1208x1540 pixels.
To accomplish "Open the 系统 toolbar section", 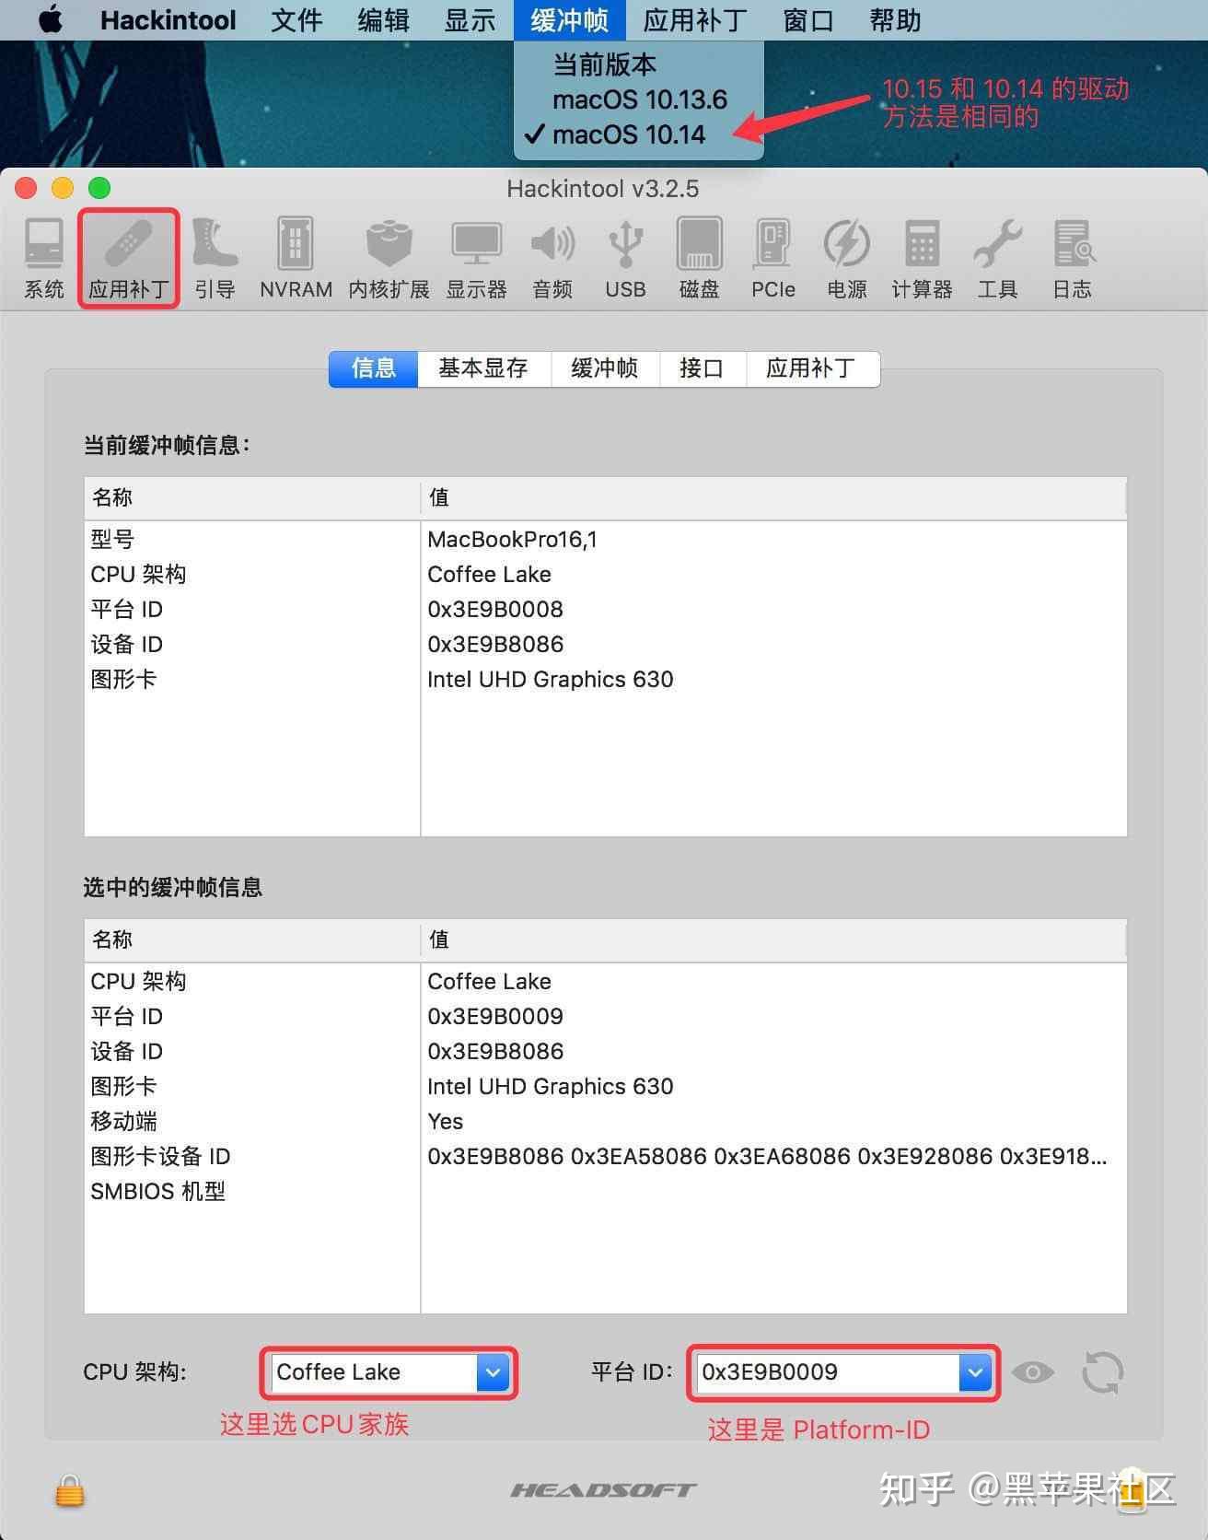I will (x=43, y=258).
